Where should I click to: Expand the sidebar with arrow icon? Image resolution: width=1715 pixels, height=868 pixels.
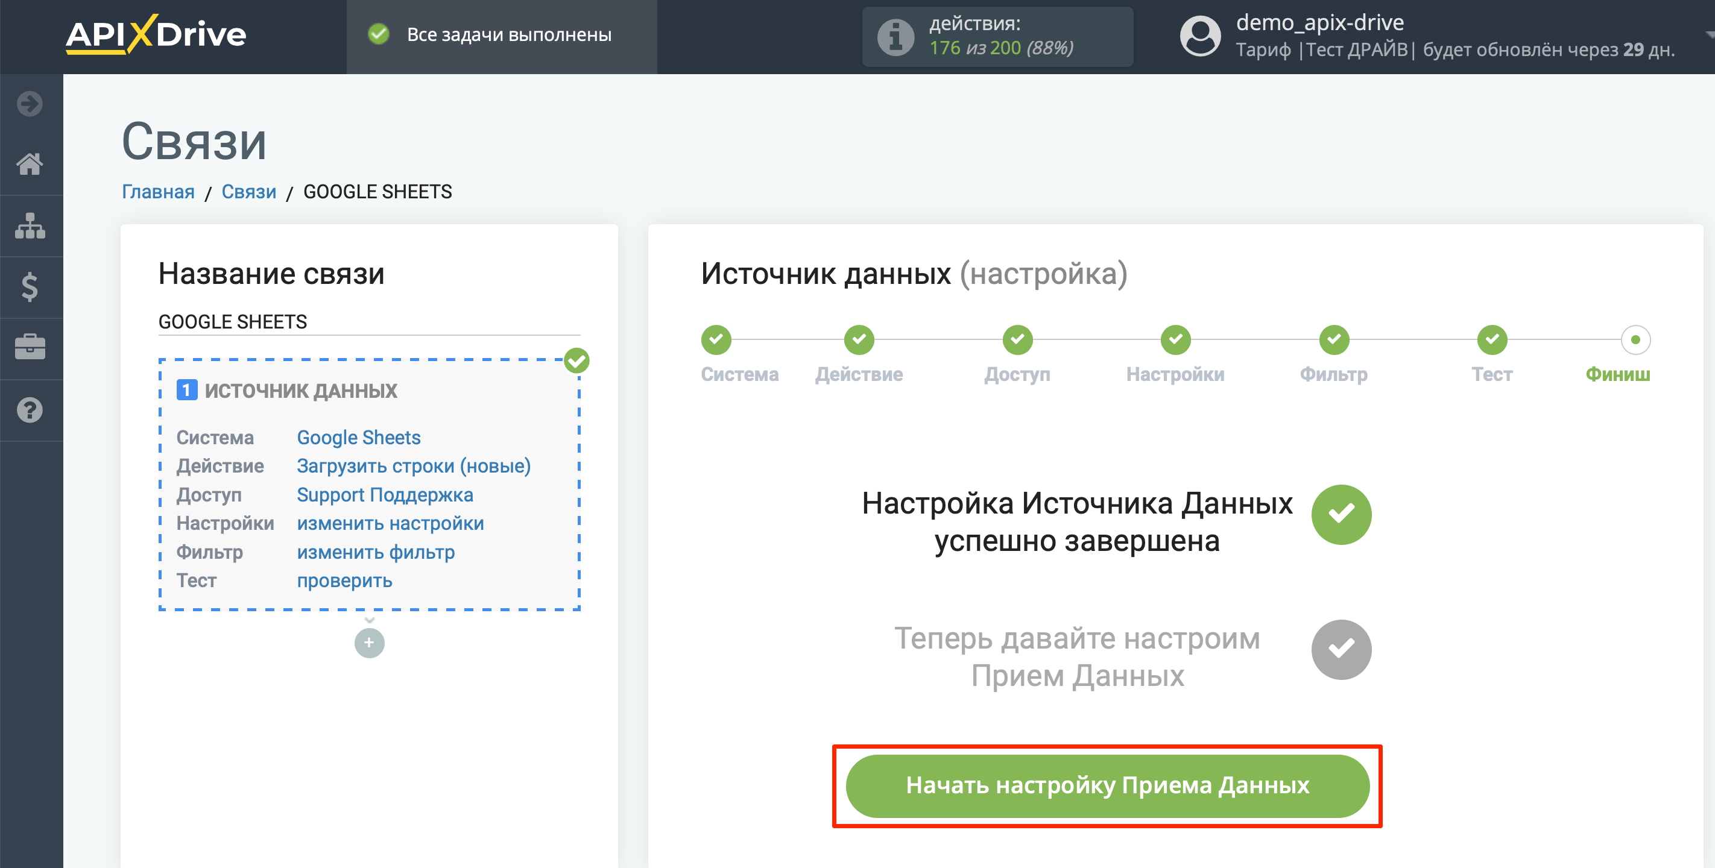point(30,104)
